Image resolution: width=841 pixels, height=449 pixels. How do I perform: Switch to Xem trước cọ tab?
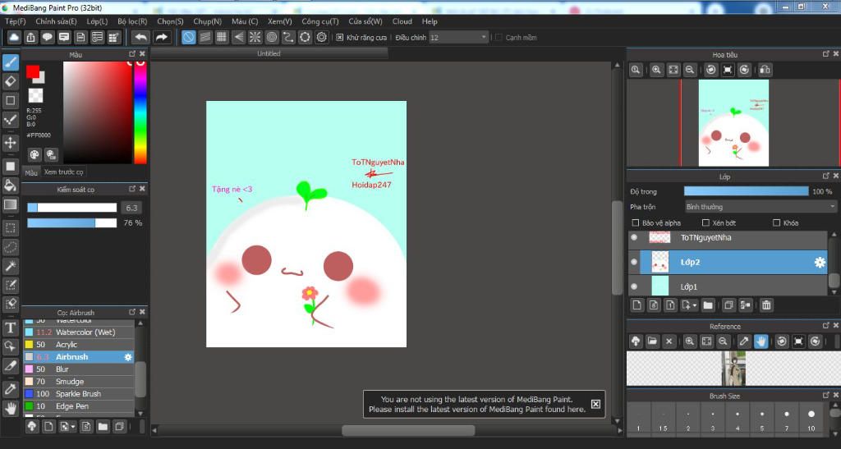(x=64, y=172)
